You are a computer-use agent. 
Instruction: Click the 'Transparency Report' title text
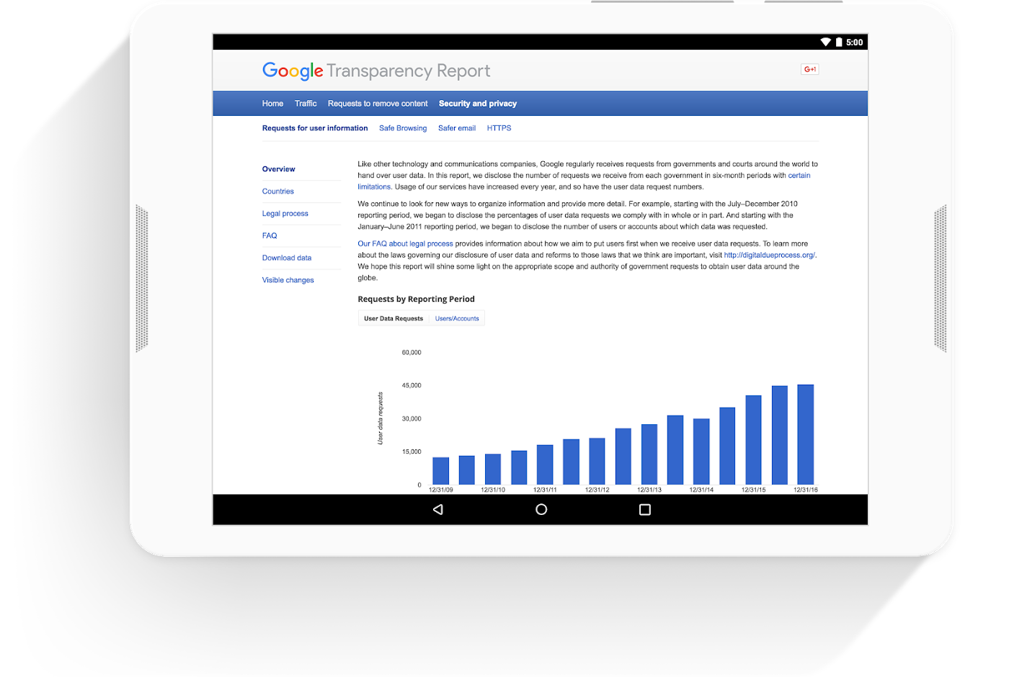click(x=408, y=71)
